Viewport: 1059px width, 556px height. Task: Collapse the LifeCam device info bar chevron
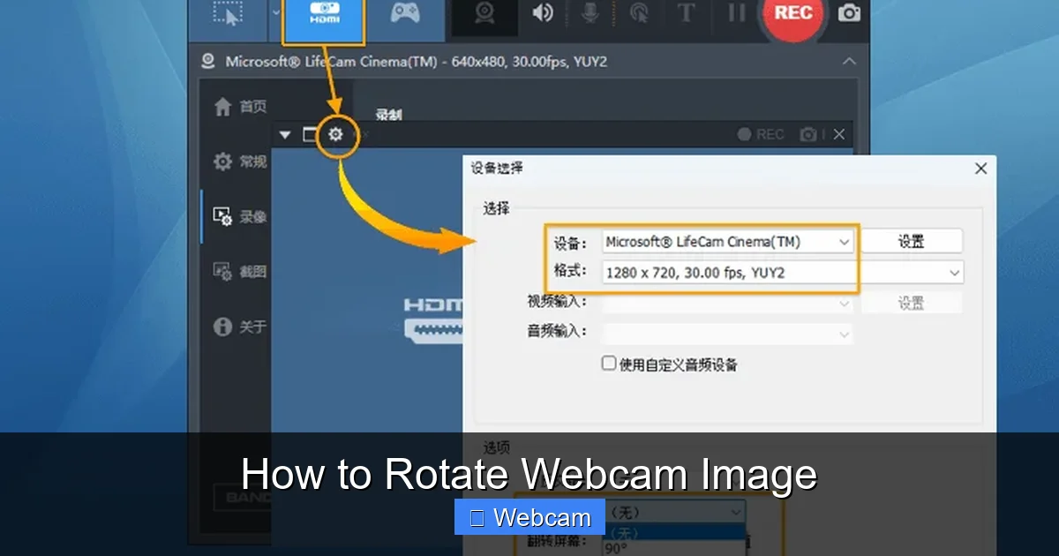click(x=849, y=62)
